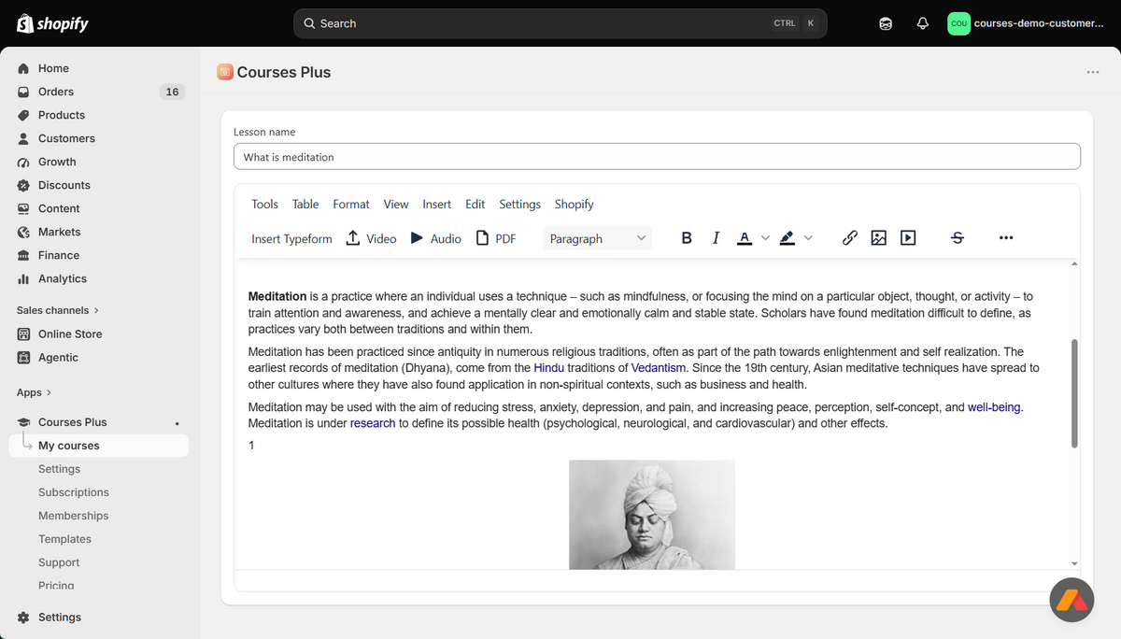Screen dimensions: 1121x639
Task: Click the editor vertical scrollbar thumb
Action: tap(1073, 393)
